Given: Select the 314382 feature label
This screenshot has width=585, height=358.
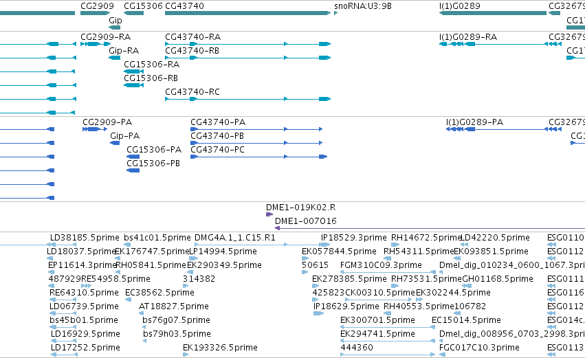Looking at the screenshot, I should (199, 279).
